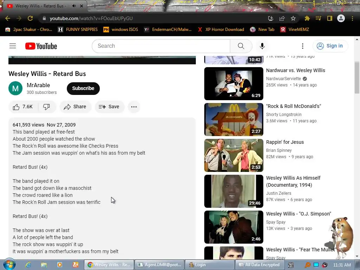
Task: Click the address bar URL
Action: click(91, 18)
